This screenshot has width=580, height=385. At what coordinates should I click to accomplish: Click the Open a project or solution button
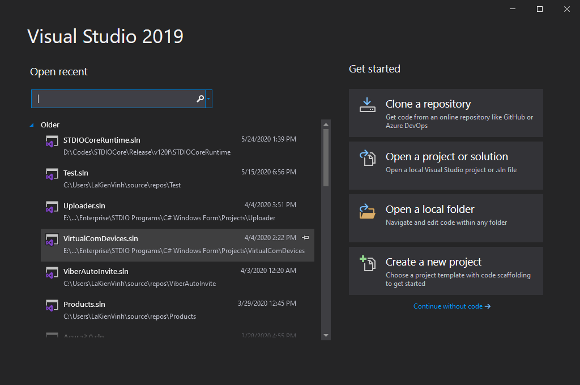pyautogui.click(x=446, y=166)
